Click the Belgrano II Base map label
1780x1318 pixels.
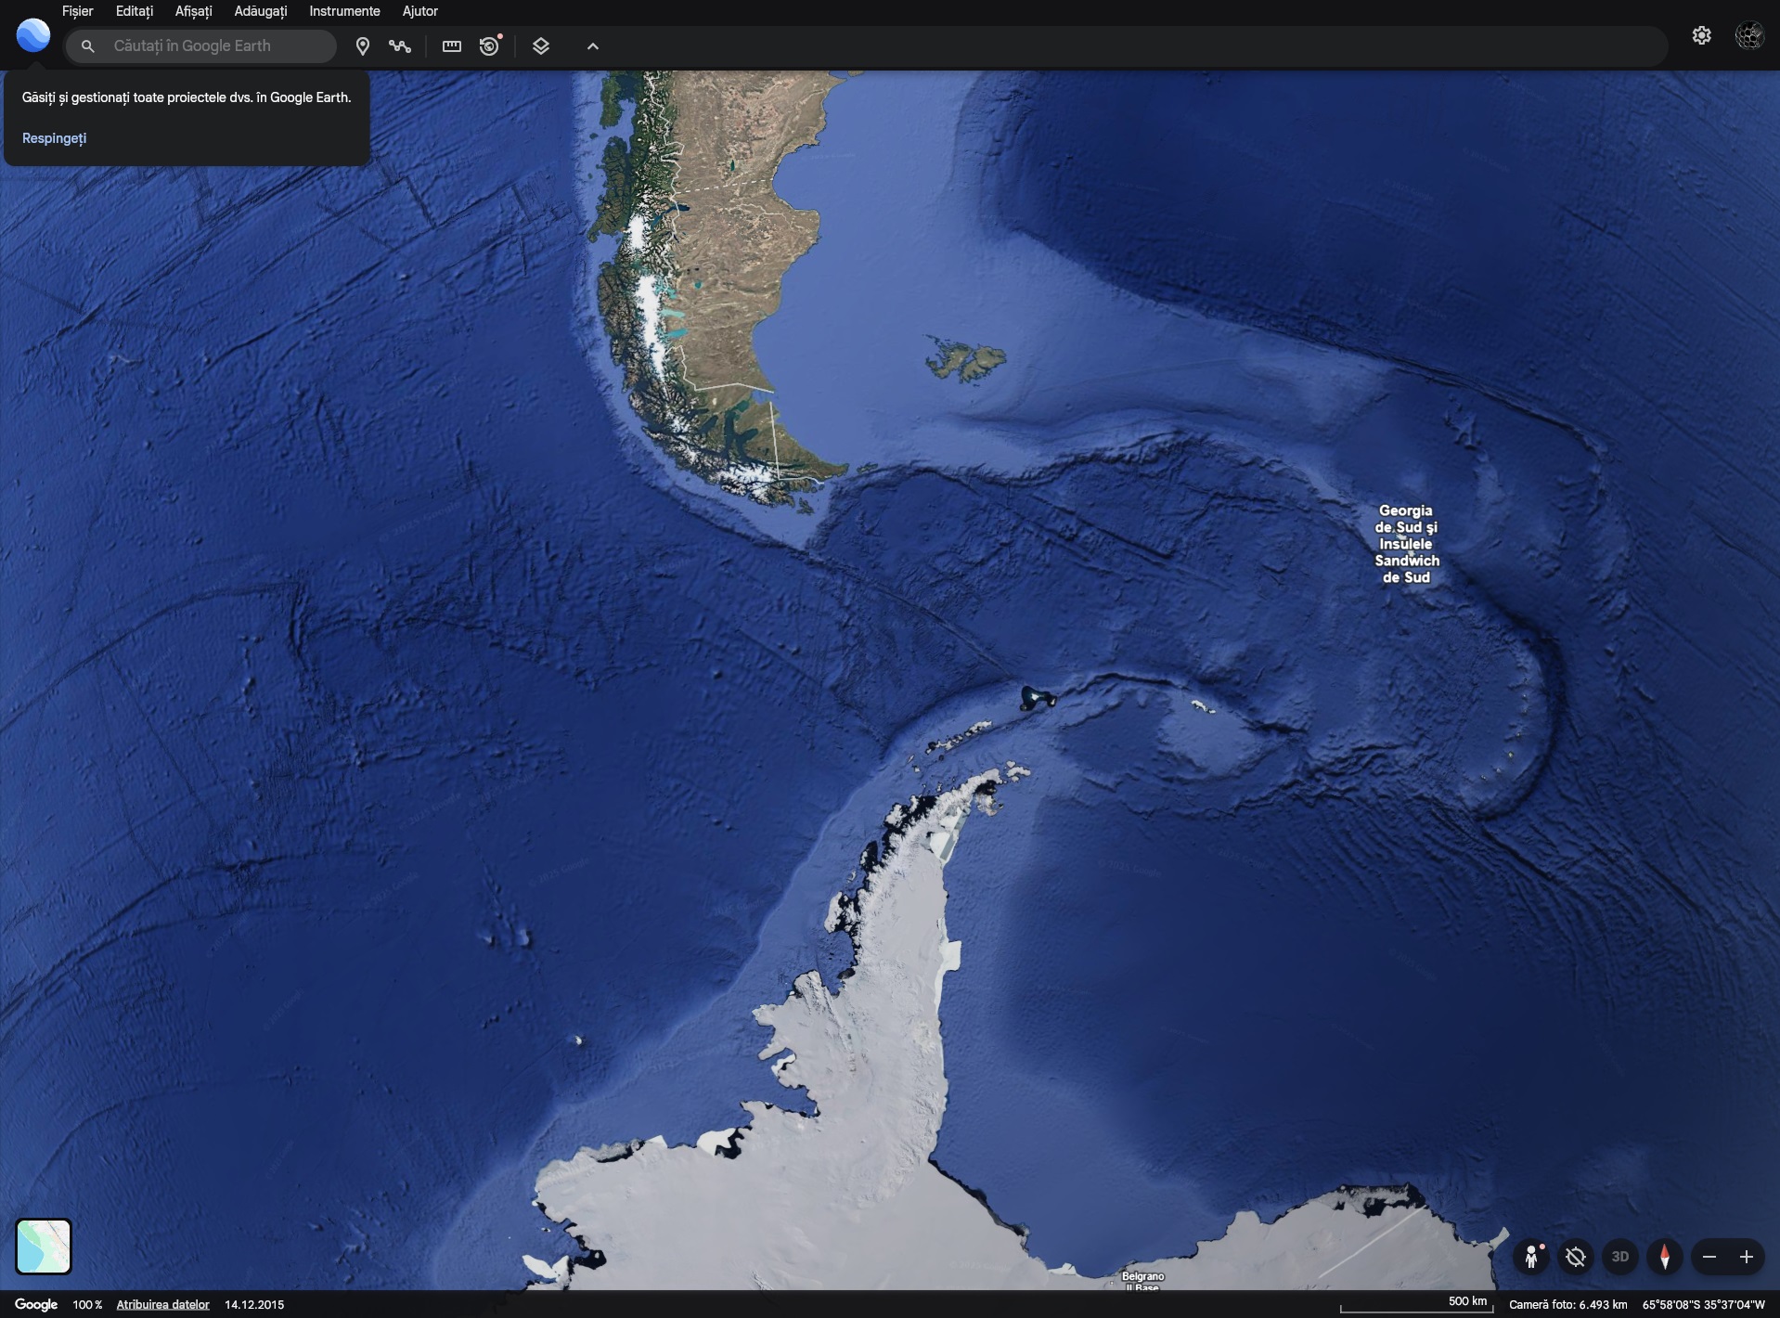[1142, 1282]
